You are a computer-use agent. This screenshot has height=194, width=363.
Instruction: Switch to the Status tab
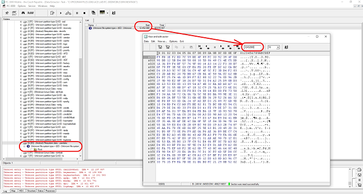tap(41, 191)
